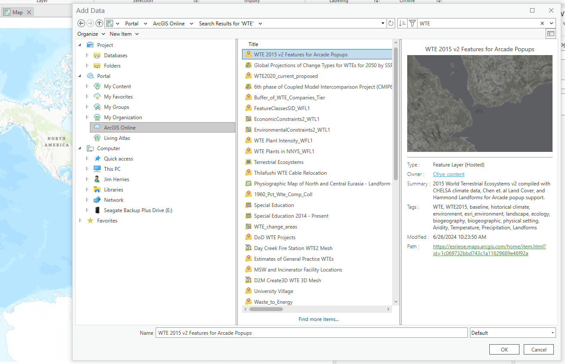Toggle the details panel view icon
Image resolution: width=565 pixels, height=364 pixels.
click(551, 33)
